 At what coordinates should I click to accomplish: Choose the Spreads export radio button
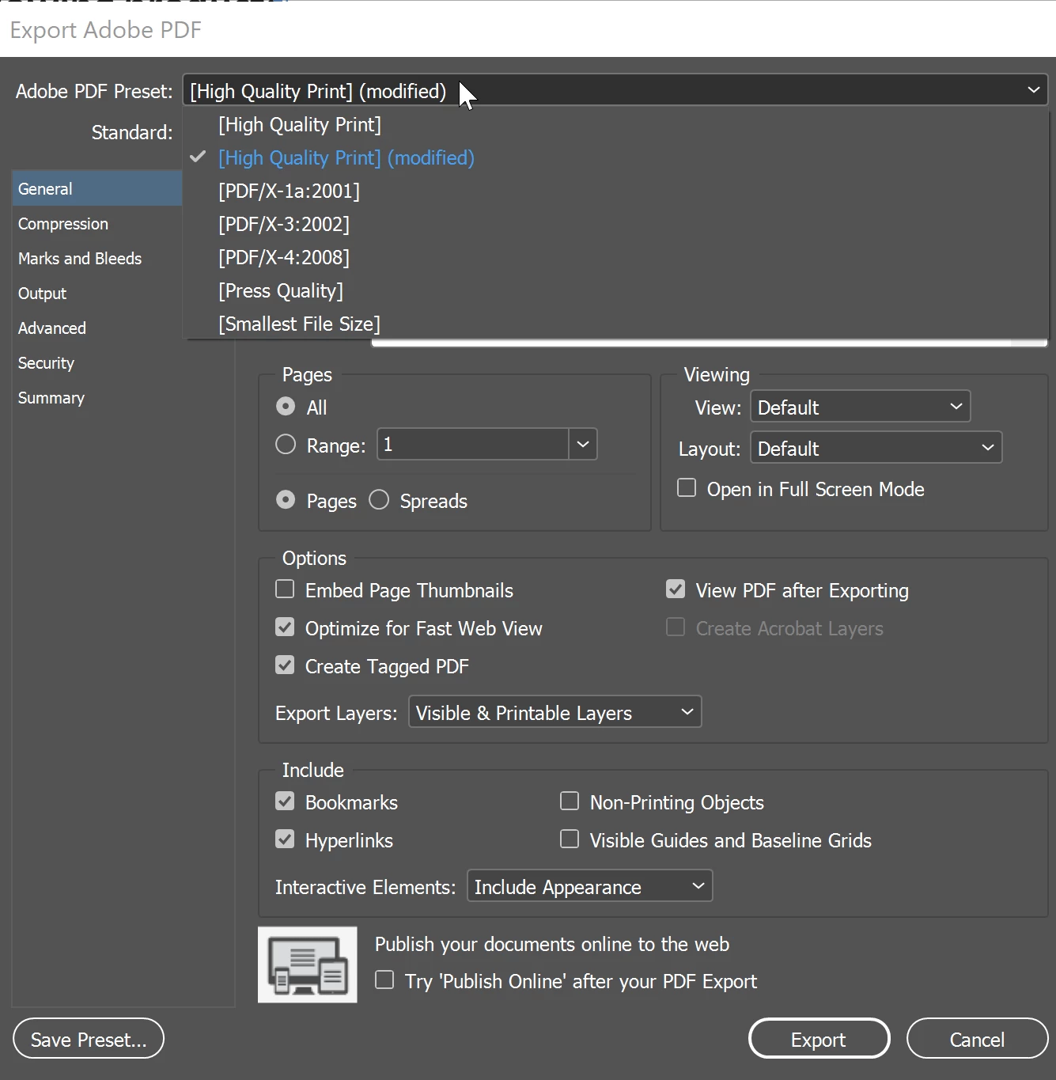[x=379, y=500]
